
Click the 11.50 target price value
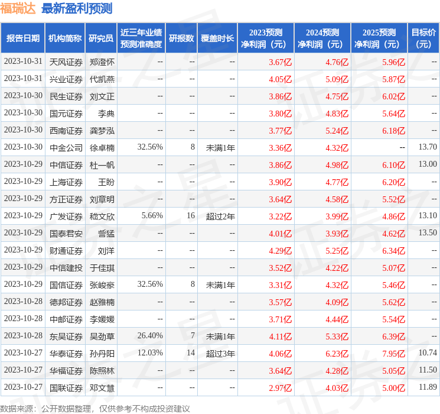pyautogui.click(x=428, y=370)
